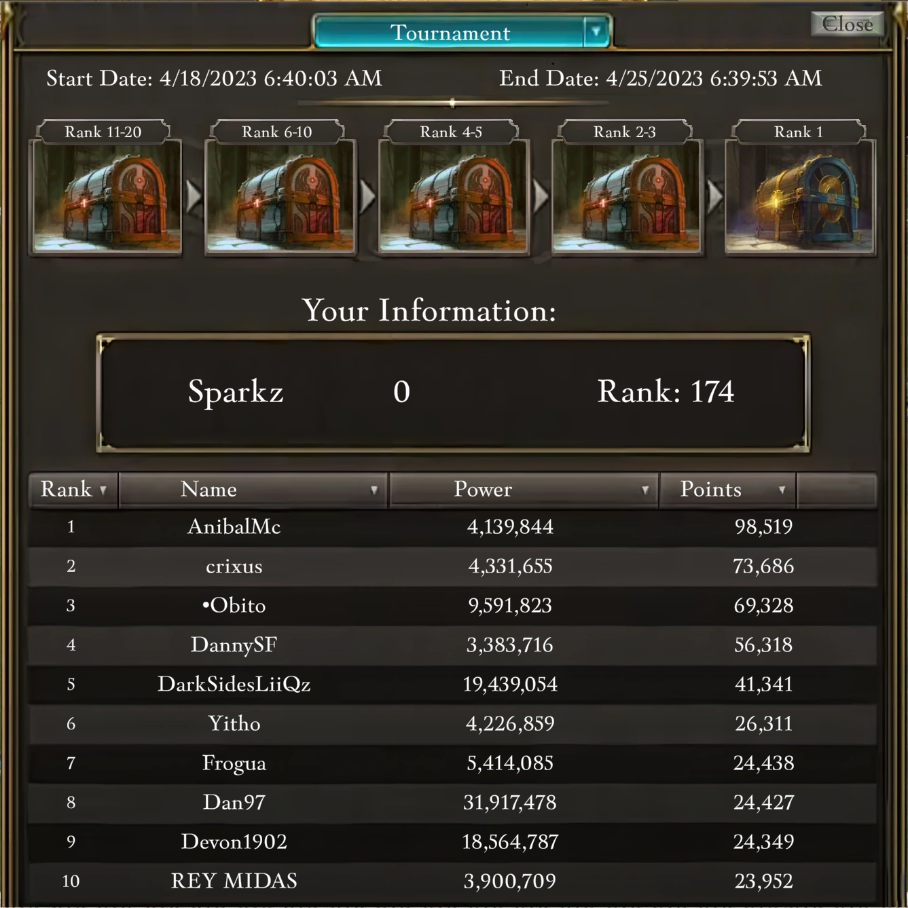Open the Tournament dropdown menu
This screenshot has height=908, width=908.
(596, 32)
